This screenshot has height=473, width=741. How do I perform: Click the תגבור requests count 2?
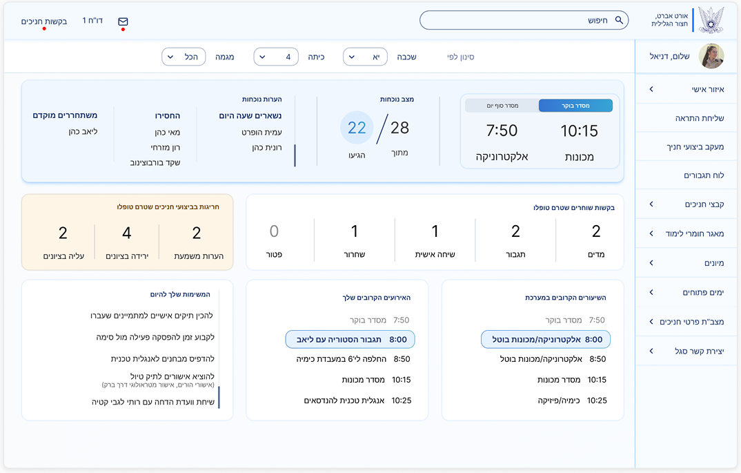(515, 231)
